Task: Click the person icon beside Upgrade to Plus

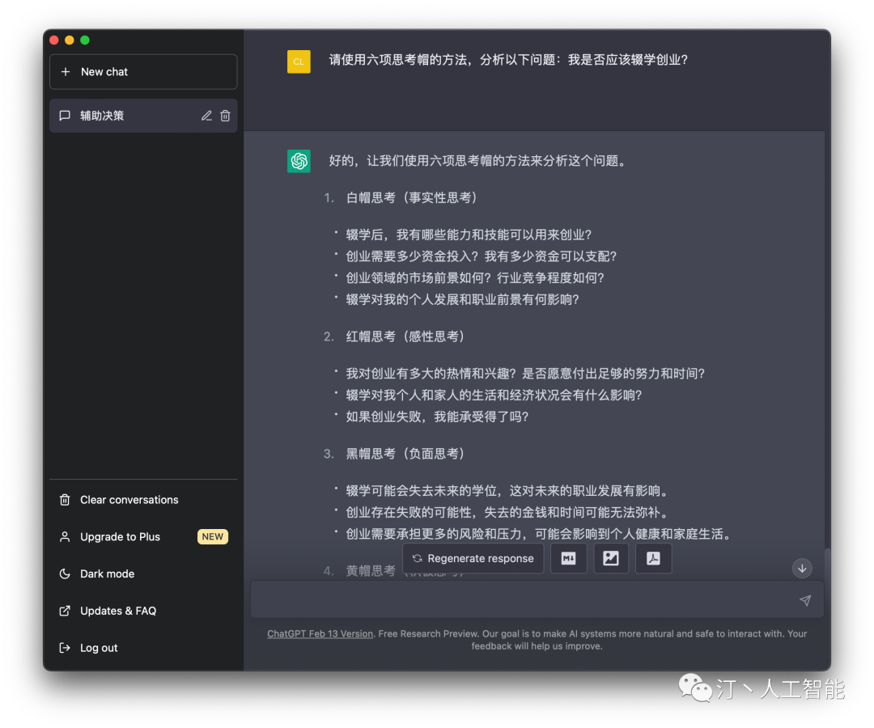Action: coord(65,537)
